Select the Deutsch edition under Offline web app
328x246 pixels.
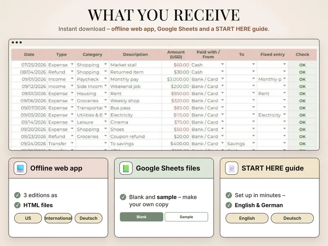[x=89, y=218]
